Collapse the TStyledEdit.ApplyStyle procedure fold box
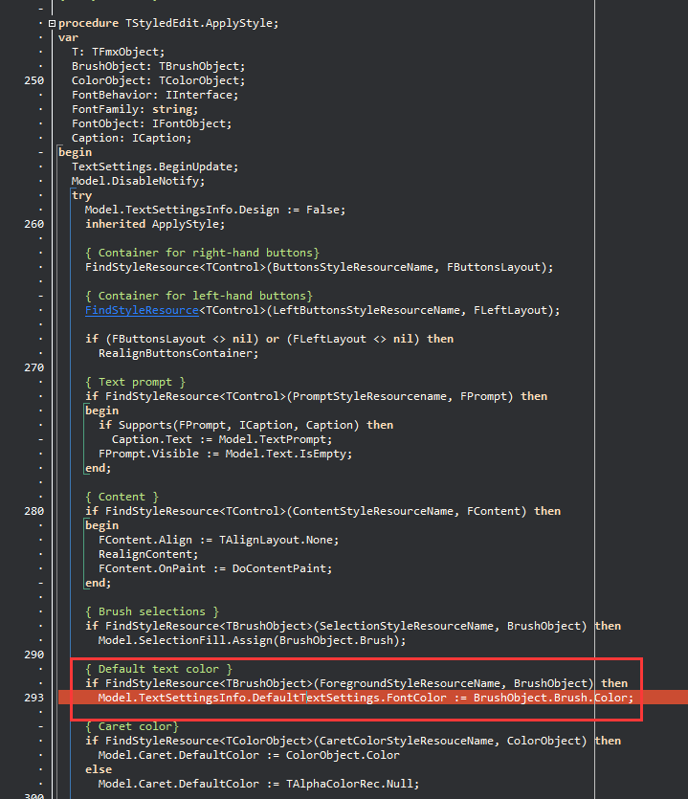688x799 pixels. click(x=52, y=23)
